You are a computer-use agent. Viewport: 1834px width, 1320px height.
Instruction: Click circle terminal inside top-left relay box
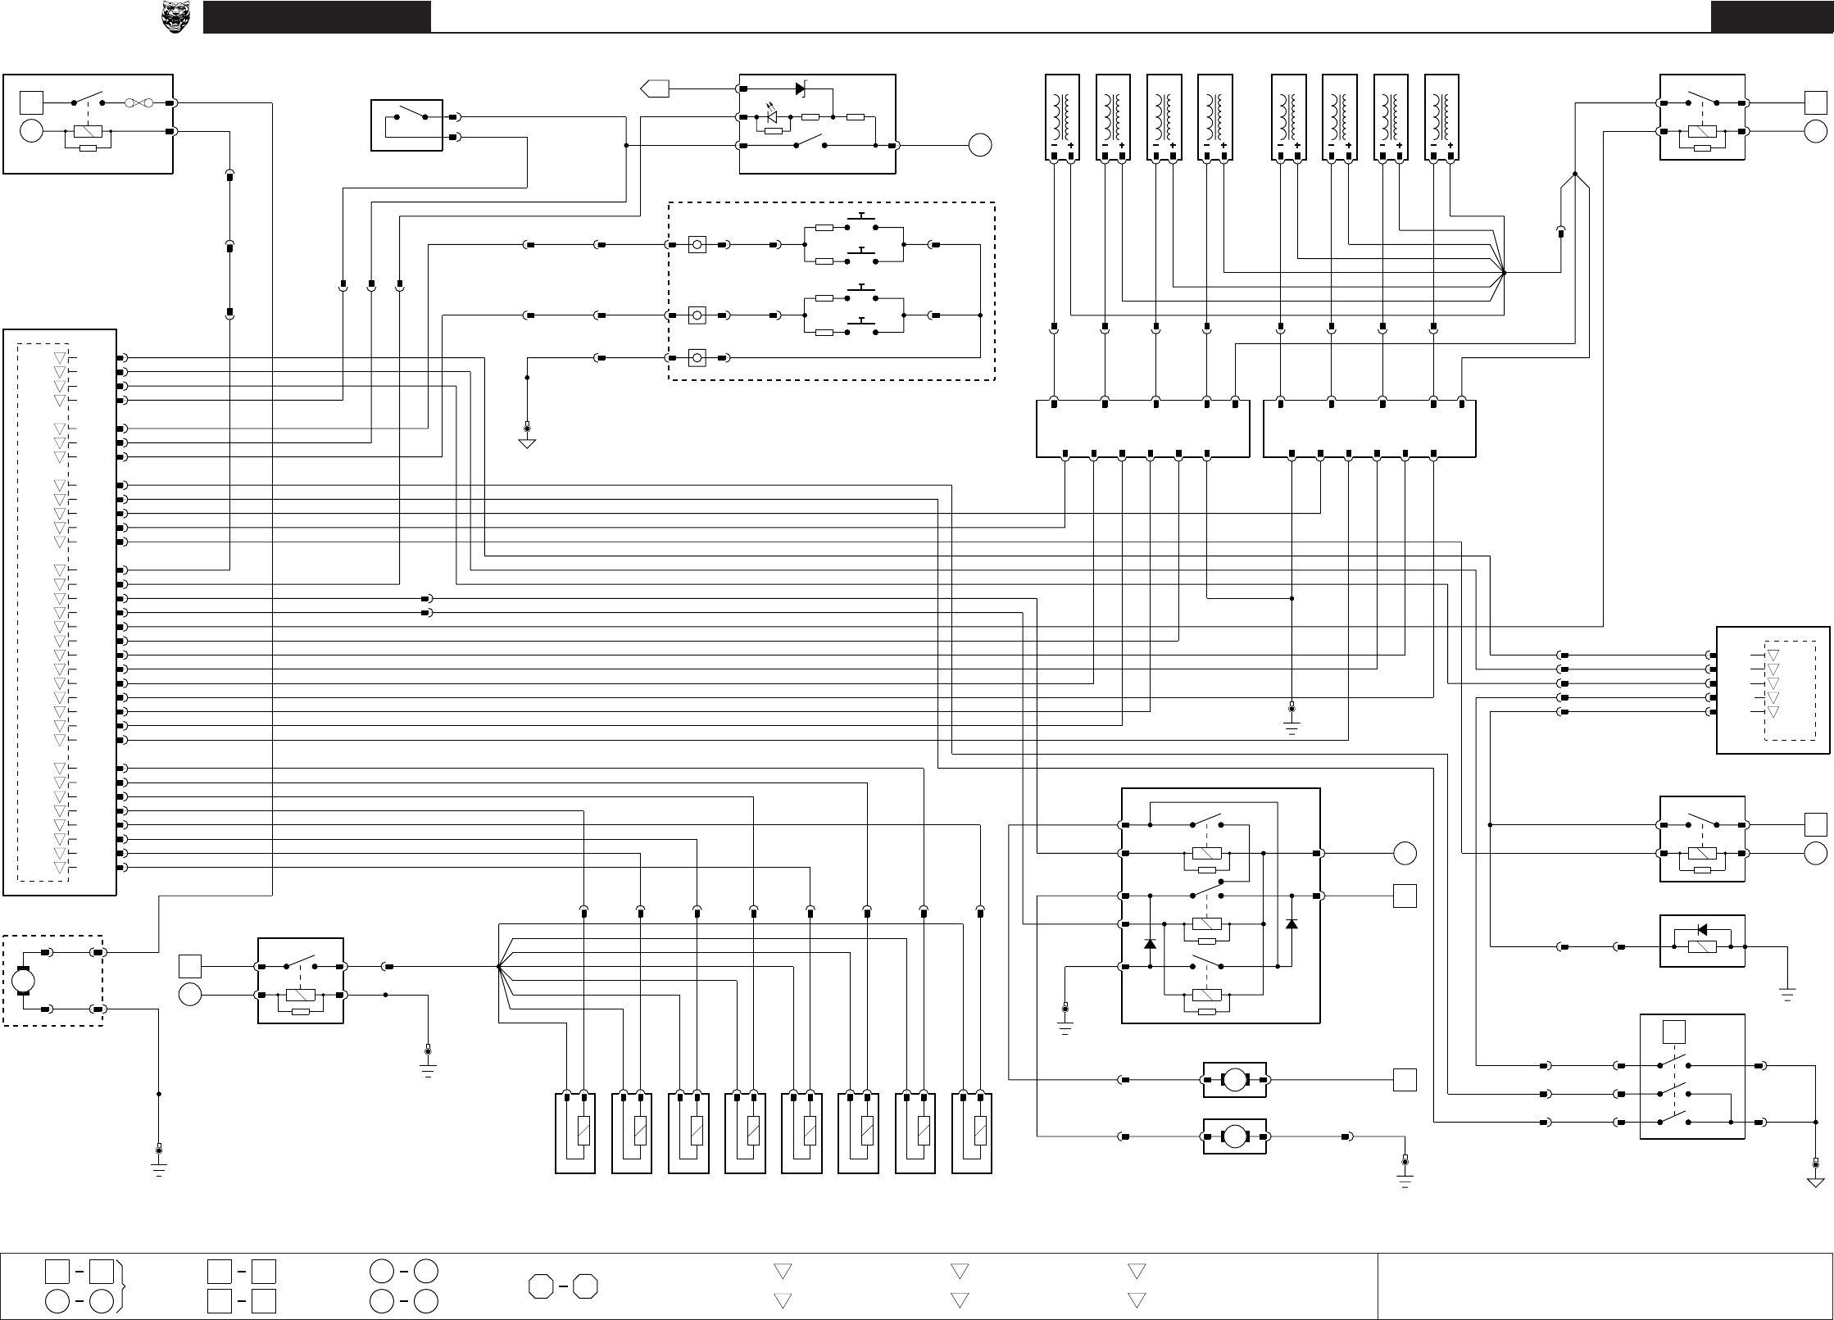pos(31,131)
